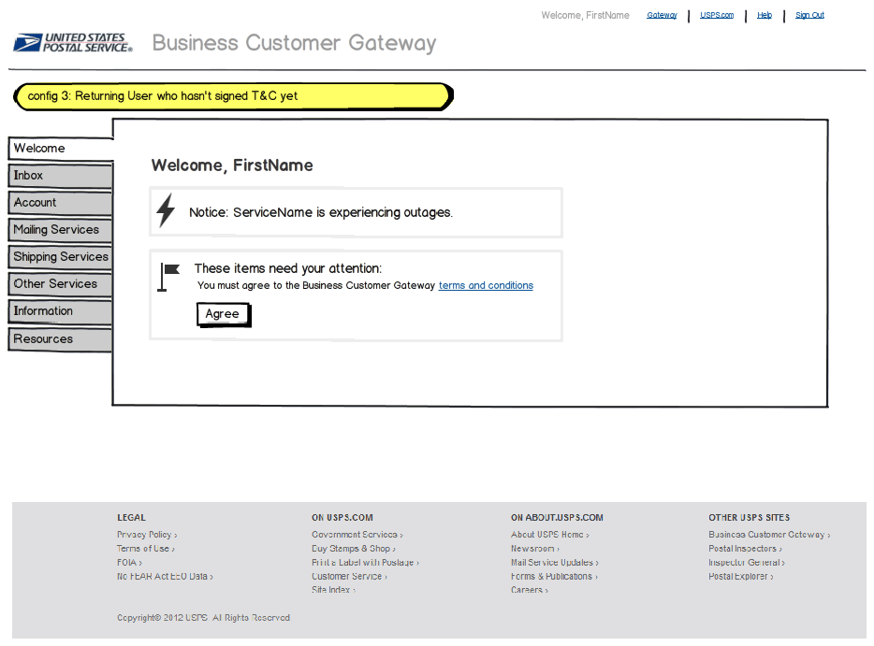This screenshot has width=874, height=646.
Task: Open Forms & Publications link
Action: click(554, 577)
